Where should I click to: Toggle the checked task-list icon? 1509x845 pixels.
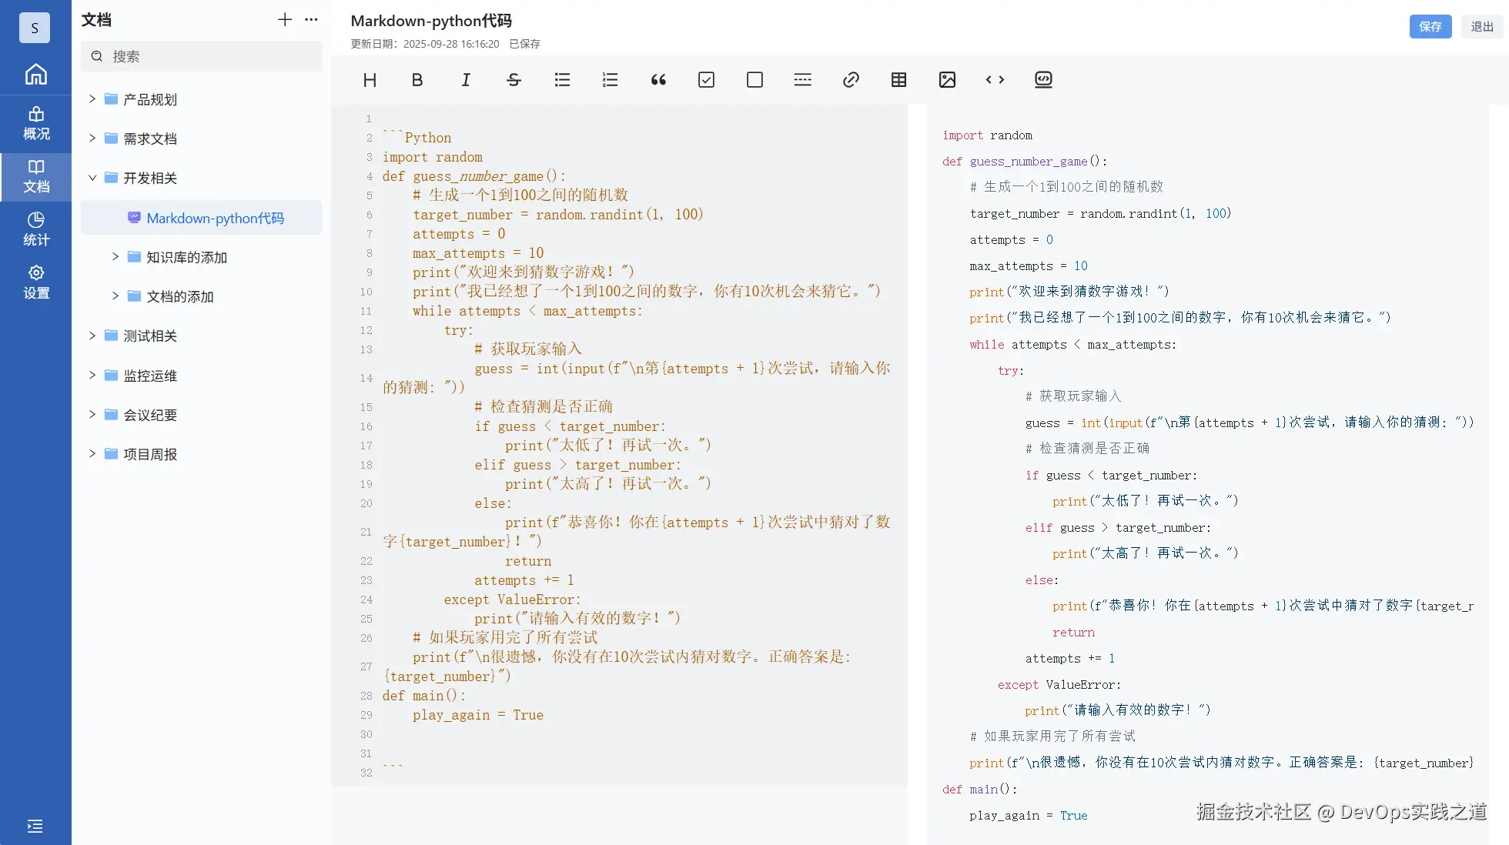706,79
